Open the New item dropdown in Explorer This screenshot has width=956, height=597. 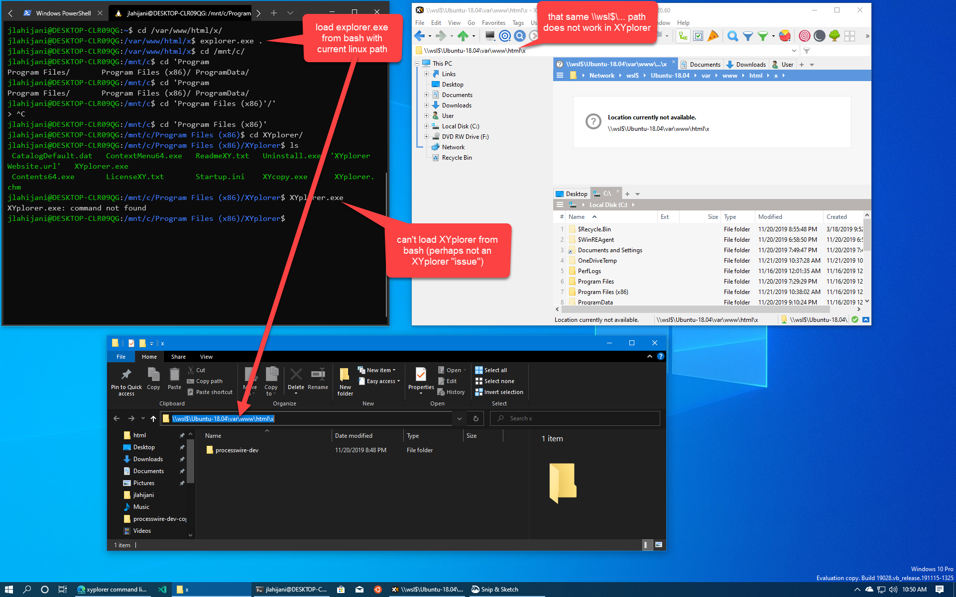tap(381, 370)
